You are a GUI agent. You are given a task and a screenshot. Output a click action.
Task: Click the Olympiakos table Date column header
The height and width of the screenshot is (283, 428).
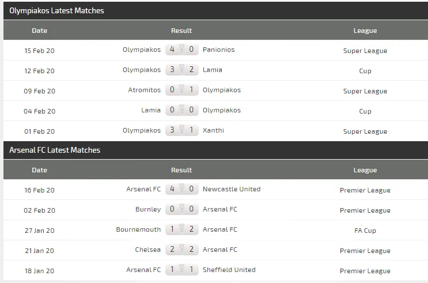(39, 31)
